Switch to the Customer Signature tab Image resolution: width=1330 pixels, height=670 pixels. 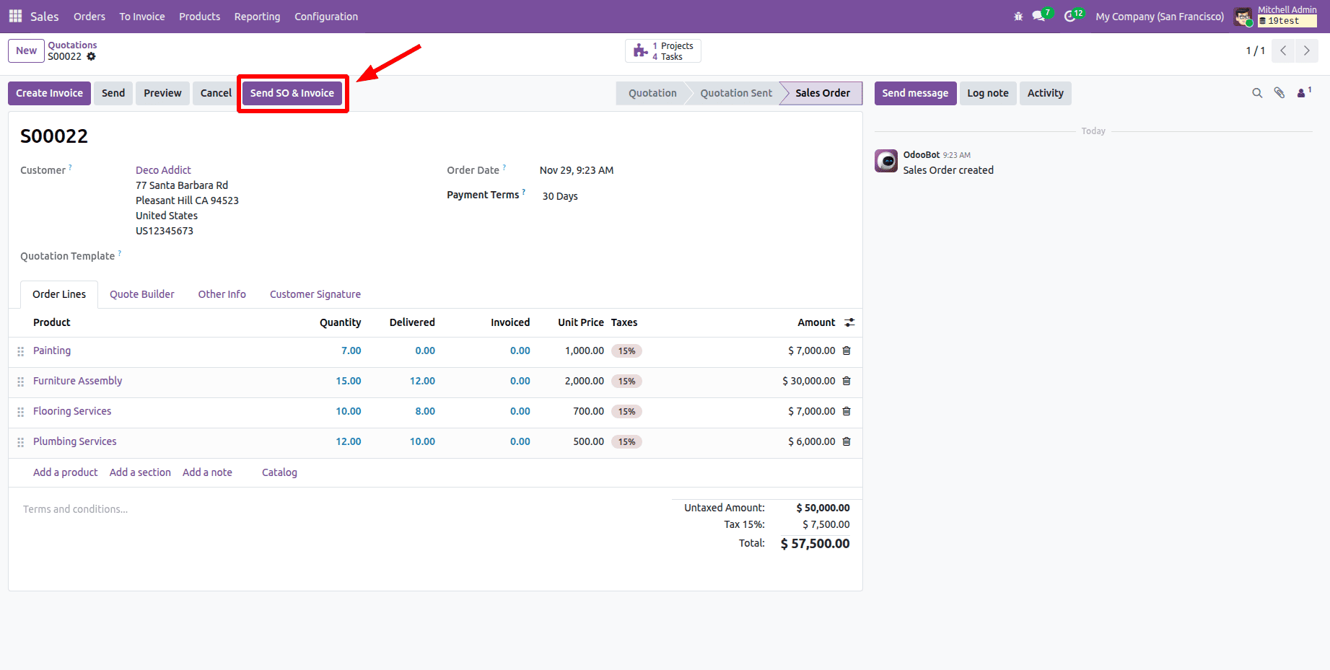click(x=315, y=294)
